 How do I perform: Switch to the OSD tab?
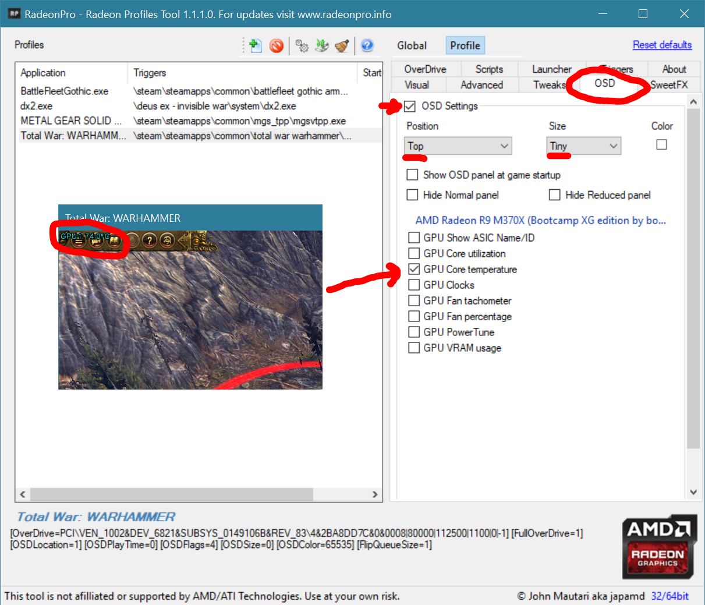coord(605,83)
